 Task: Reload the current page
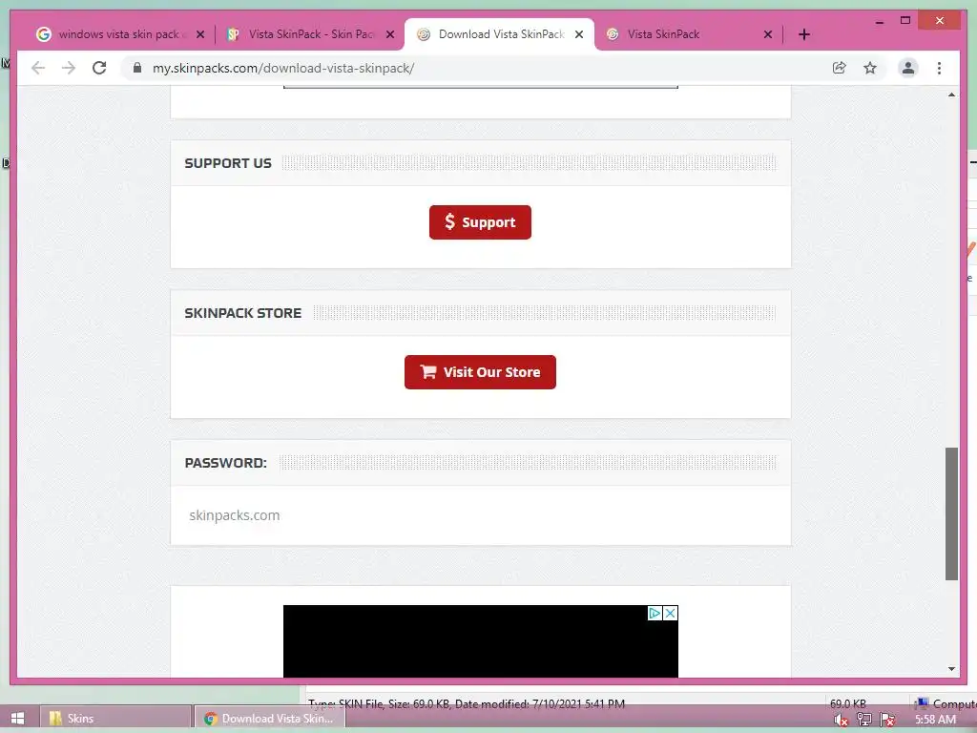(x=99, y=68)
